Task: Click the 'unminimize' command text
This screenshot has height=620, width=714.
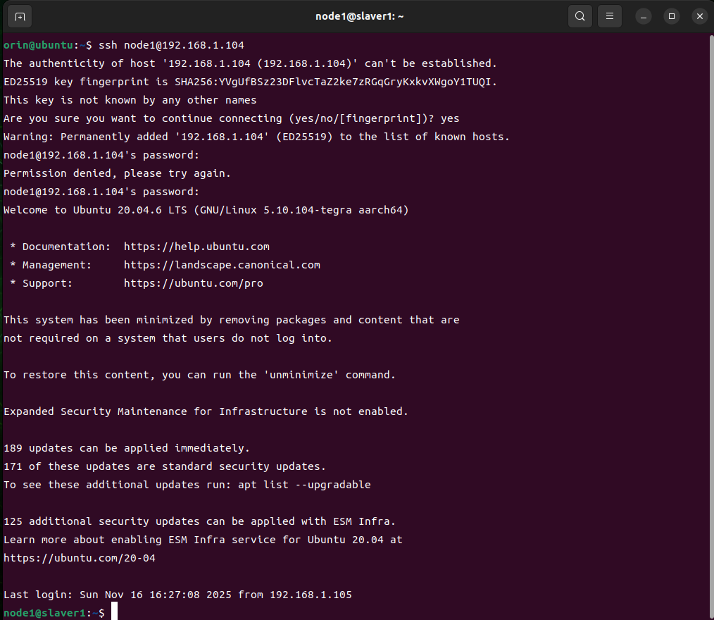Action: point(301,375)
